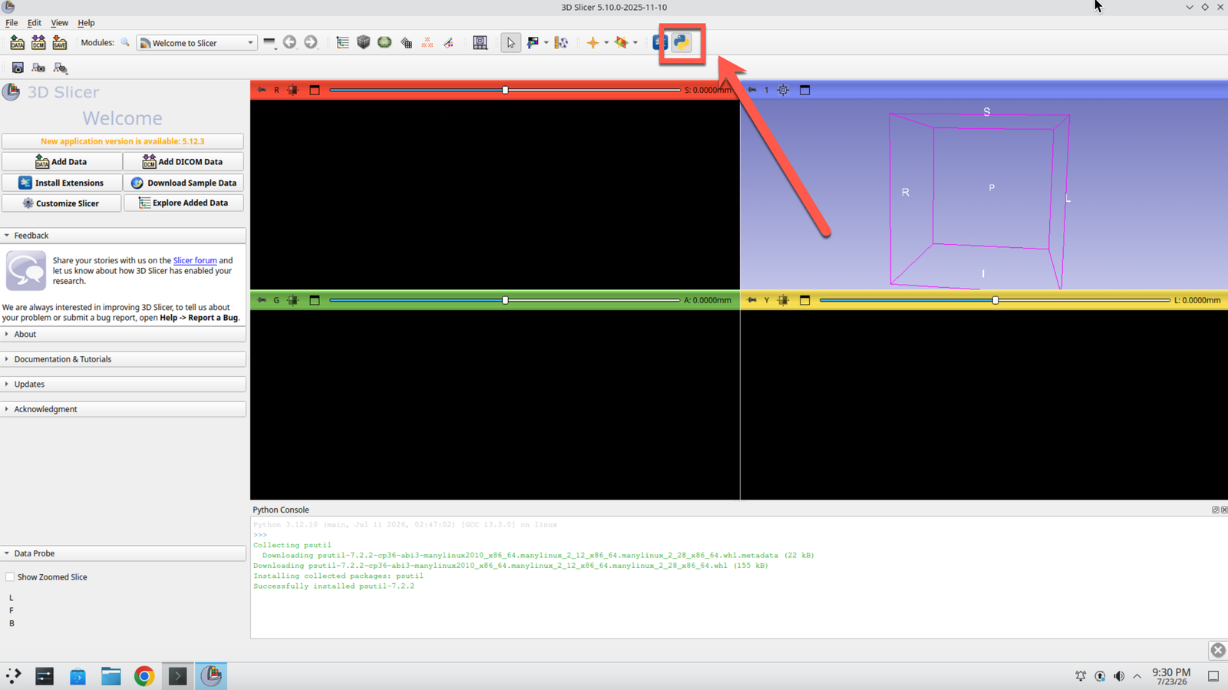This screenshot has height=690, width=1228.
Task: Click the Add Data button
Action: (x=61, y=162)
